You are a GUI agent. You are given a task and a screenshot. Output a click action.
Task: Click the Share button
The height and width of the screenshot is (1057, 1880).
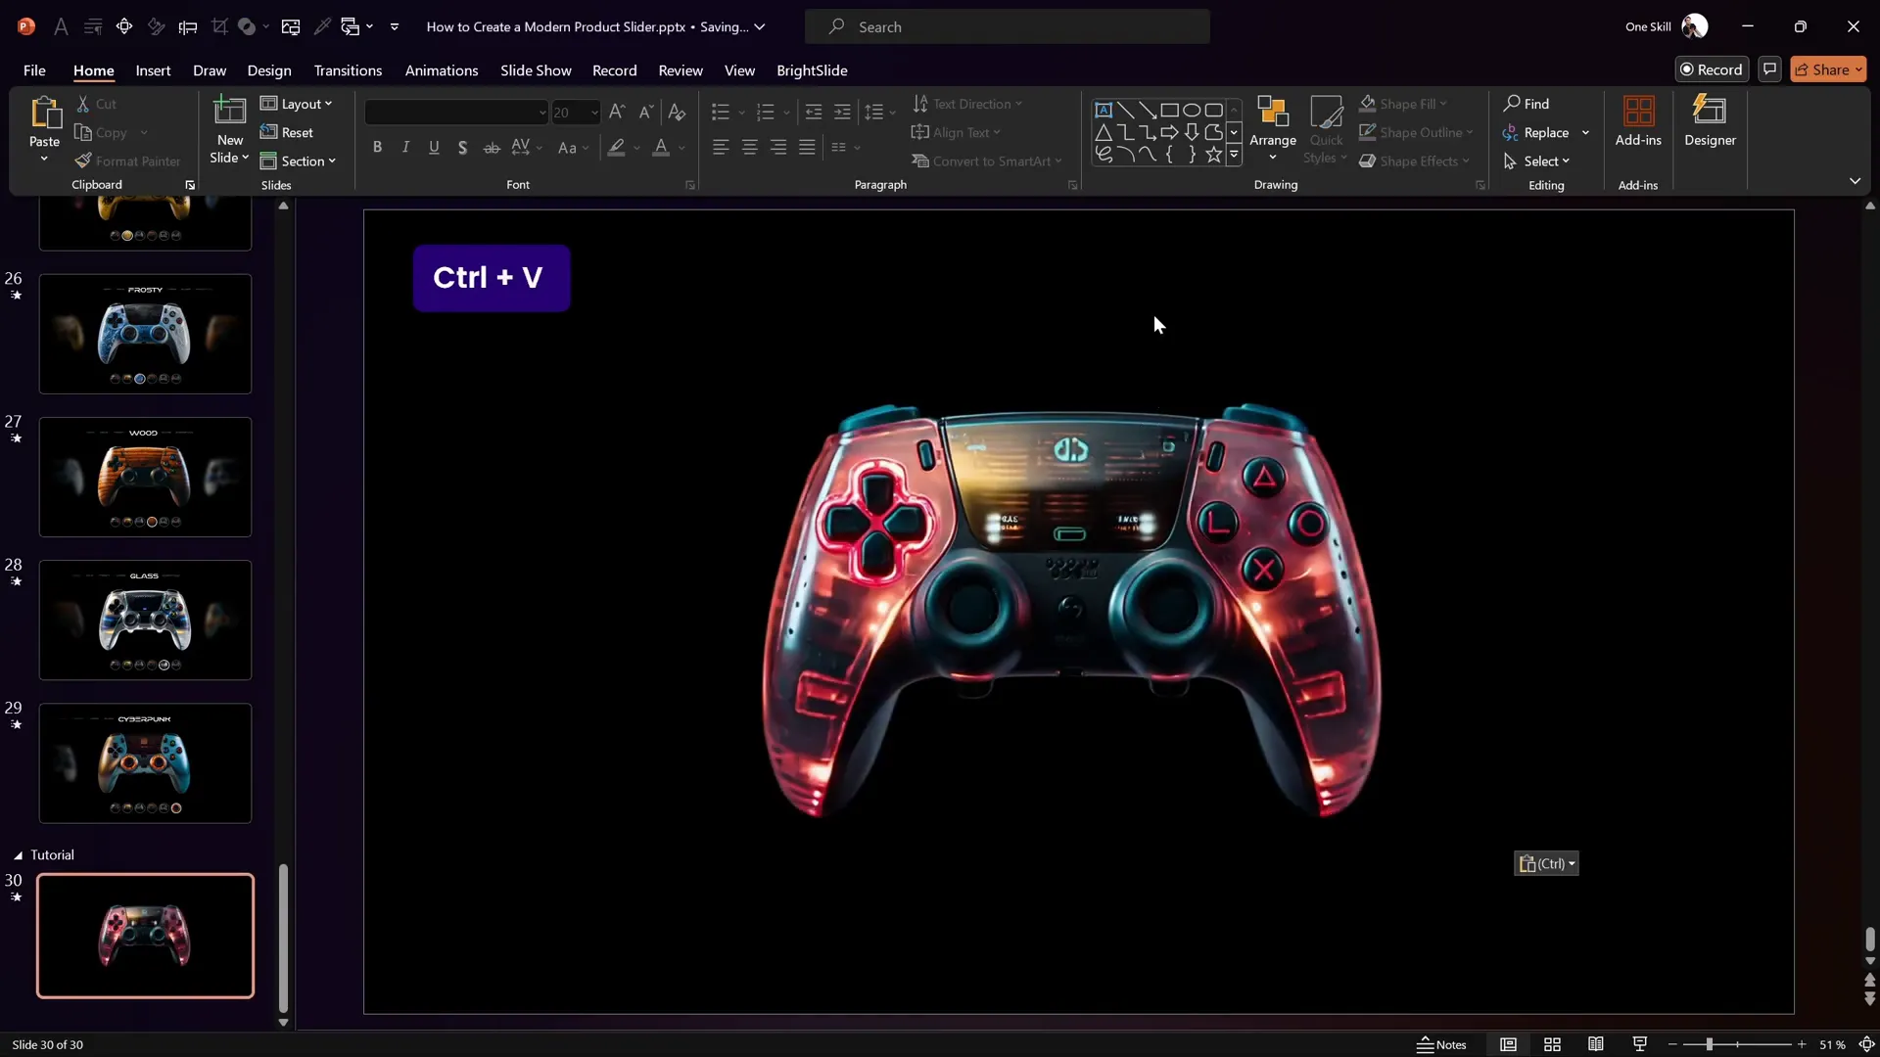tap(1828, 69)
